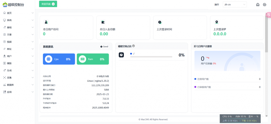Expand the 基础 menu chevron
This screenshot has height=124, width=271.
pos(33,27)
